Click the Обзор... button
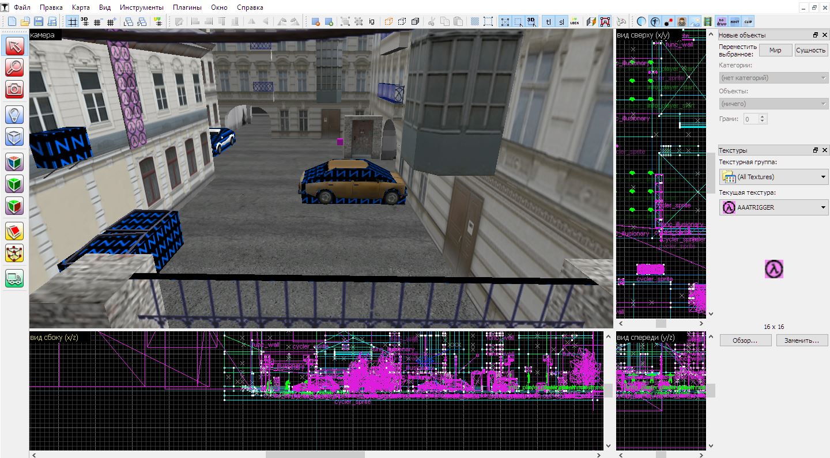Viewport: 830px width, 458px height. [745, 340]
